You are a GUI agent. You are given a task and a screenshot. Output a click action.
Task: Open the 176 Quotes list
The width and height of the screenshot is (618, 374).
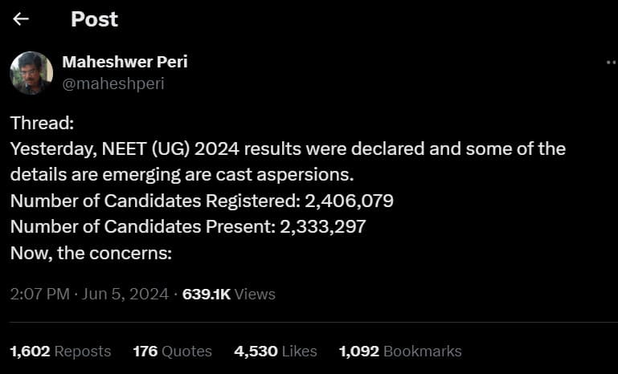172,352
